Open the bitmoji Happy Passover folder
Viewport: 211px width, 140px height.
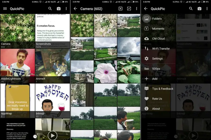[x=52, y=100]
